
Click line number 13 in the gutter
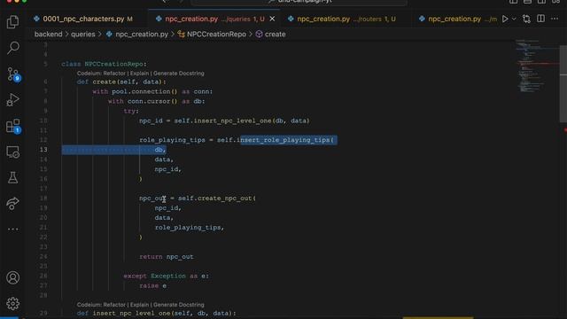(x=43, y=150)
